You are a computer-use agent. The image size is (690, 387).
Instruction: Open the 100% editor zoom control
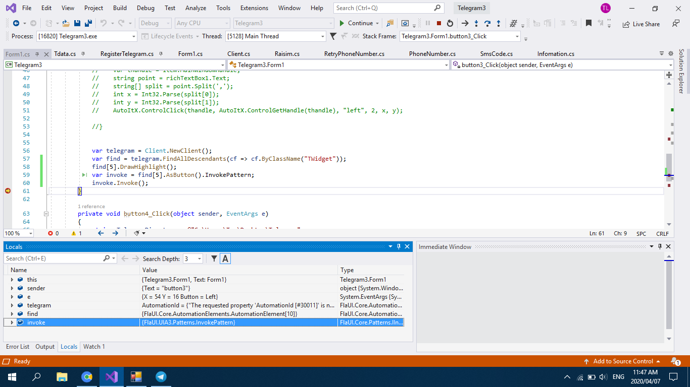coord(18,233)
